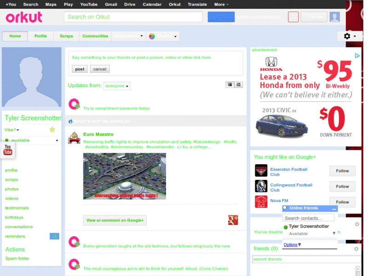Click the Collingwood Football Club logo
This screenshot has height=276, width=368.
261,186
